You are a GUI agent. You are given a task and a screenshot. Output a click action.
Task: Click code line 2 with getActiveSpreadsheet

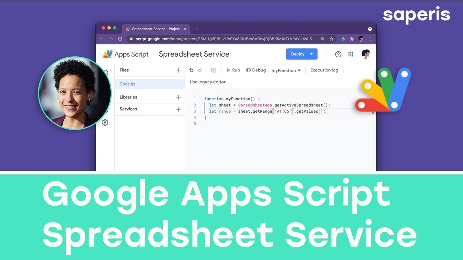pos(270,105)
